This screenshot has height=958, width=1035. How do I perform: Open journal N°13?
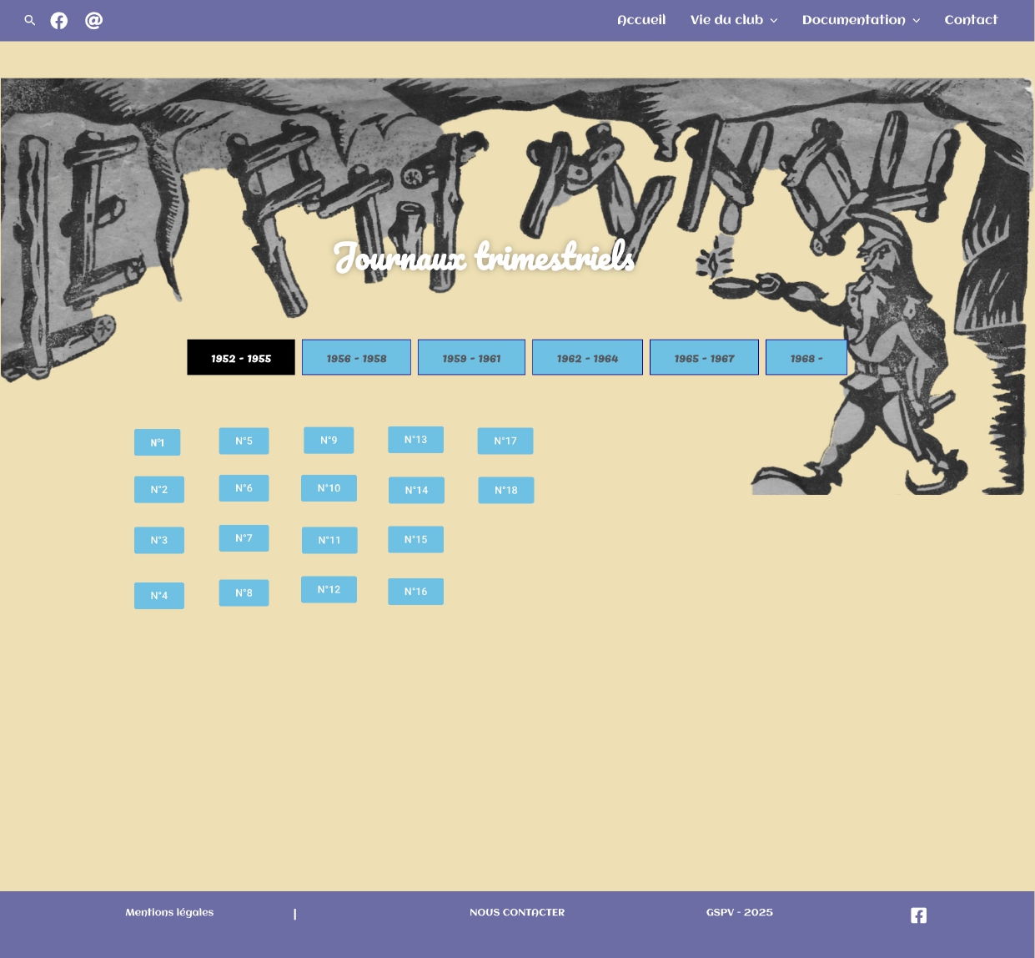click(x=415, y=440)
